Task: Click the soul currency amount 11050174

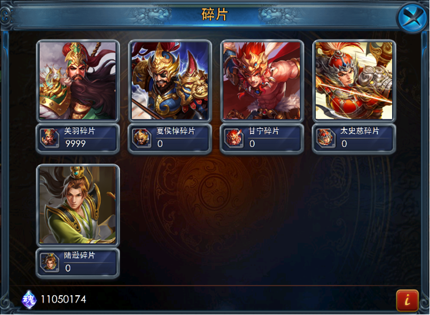Action: click(63, 299)
